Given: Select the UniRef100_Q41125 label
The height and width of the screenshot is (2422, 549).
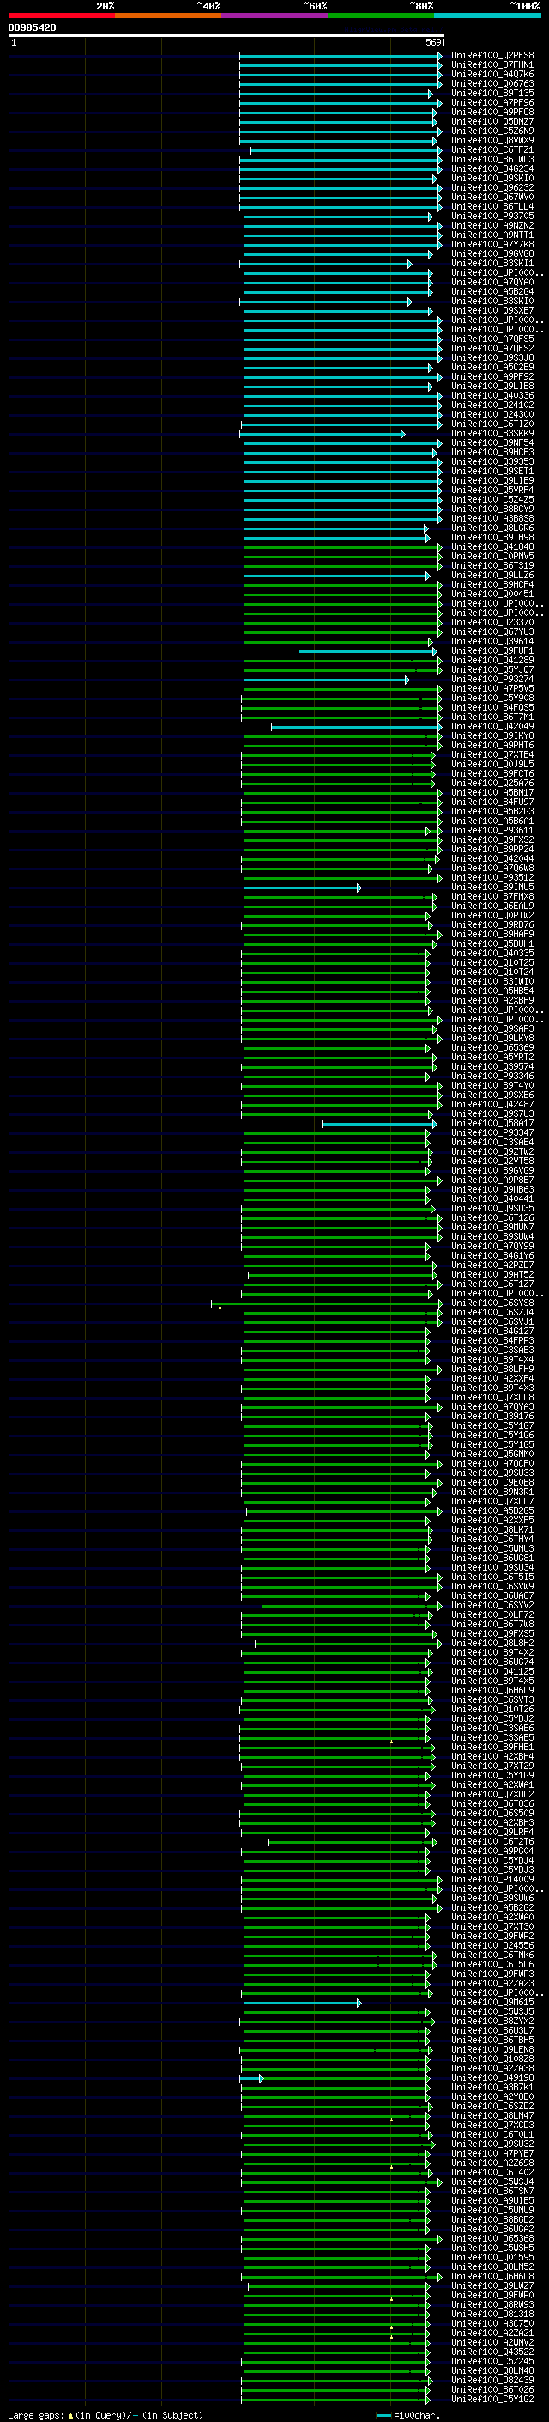Looking at the screenshot, I should tap(492, 1672).
